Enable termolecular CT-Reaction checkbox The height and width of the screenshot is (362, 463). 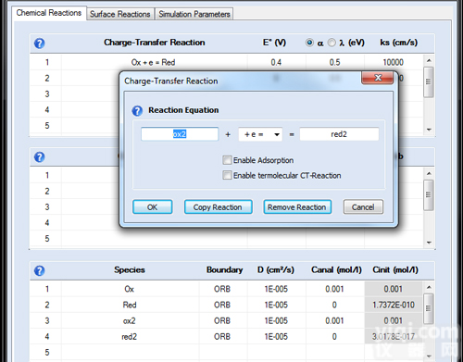click(227, 175)
